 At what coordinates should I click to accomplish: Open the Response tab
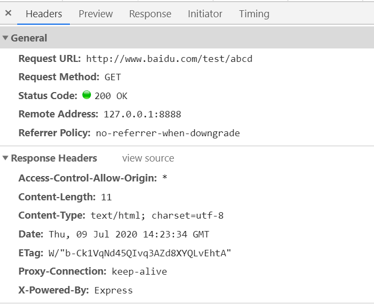click(x=150, y=14)
